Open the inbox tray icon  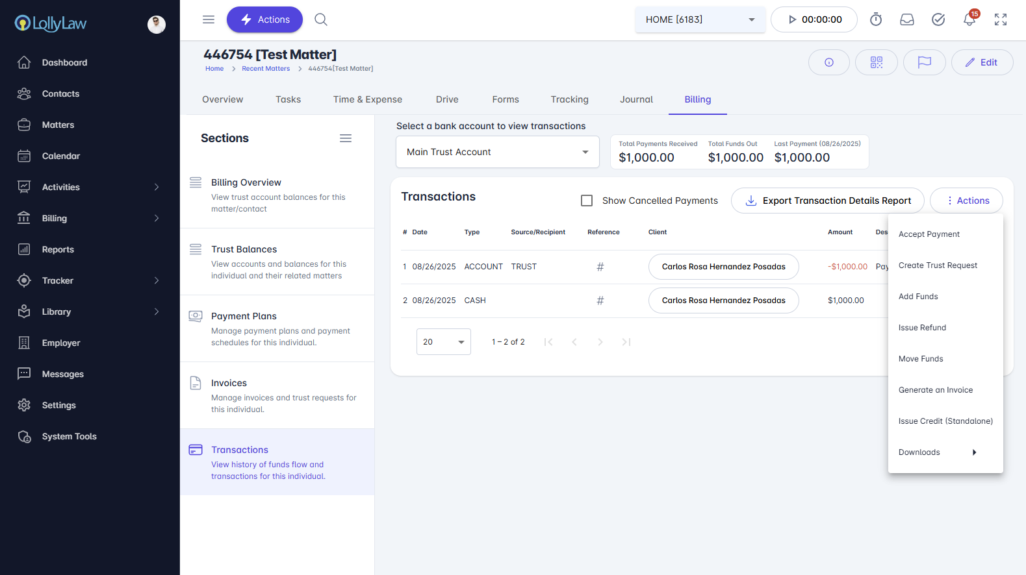[x=907, y=19]
